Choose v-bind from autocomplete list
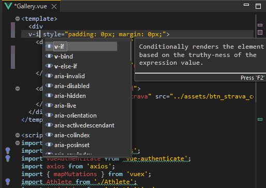 [81, 56]
